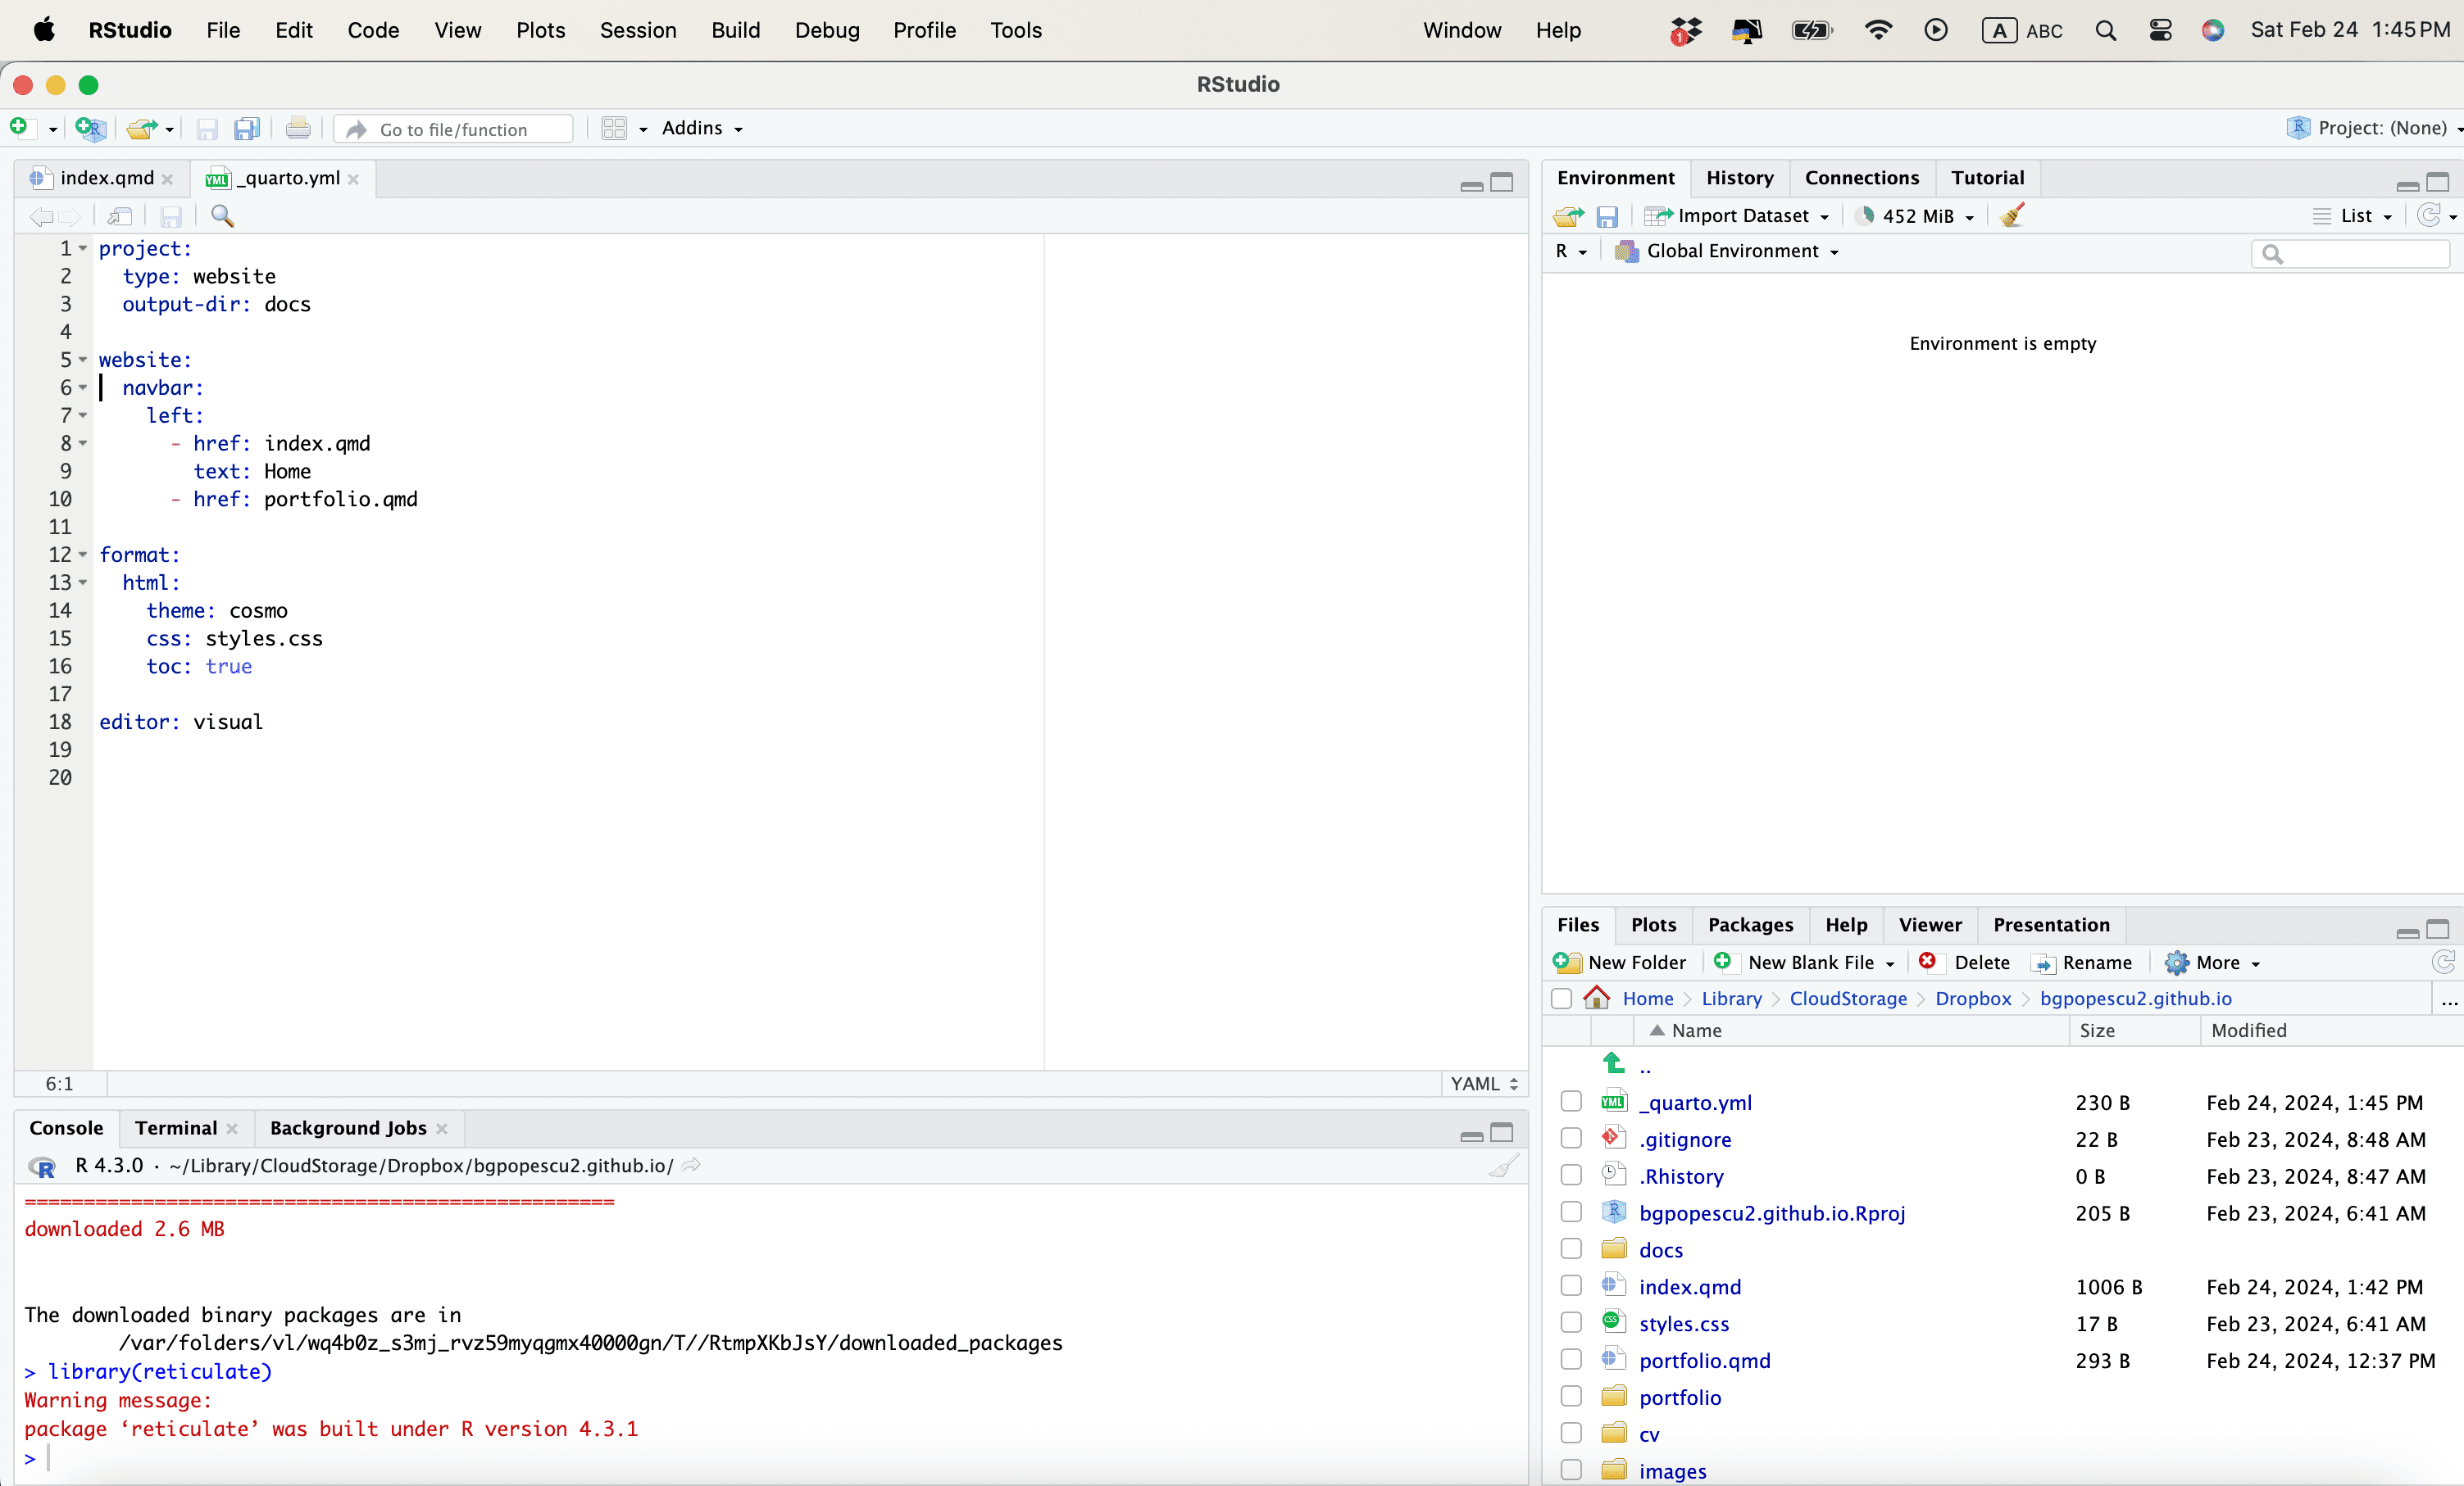The height and width of the screenshot is (1486, 2464).
Task: Click the find/replace magnifier in editor toolbar
Action: (x=222, y=215)
